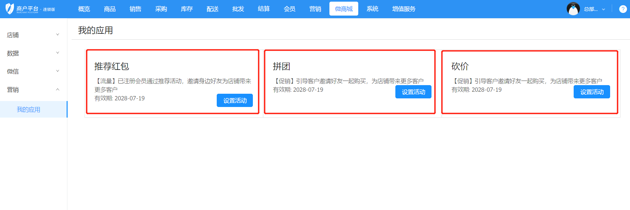Expand the 微信 sidebar section
Screen dimensions: 630x210
coord(33,71)
